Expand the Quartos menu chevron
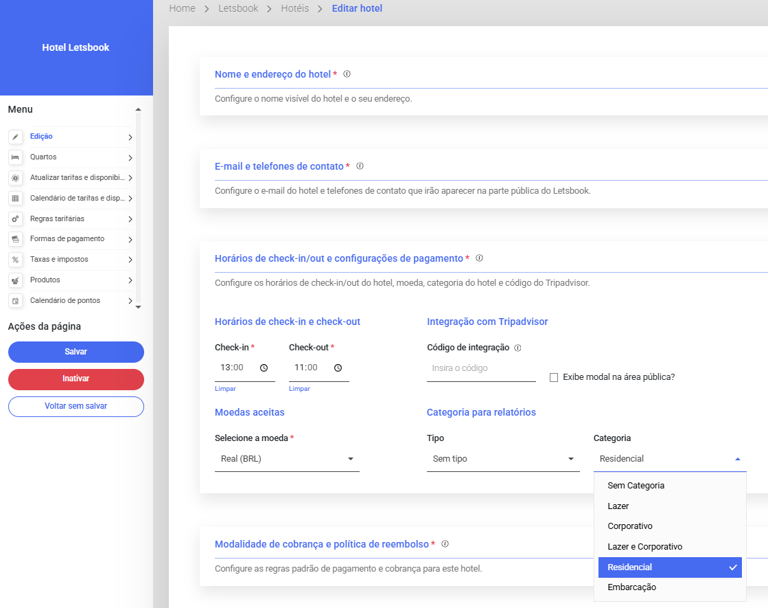 pos(130,158)
